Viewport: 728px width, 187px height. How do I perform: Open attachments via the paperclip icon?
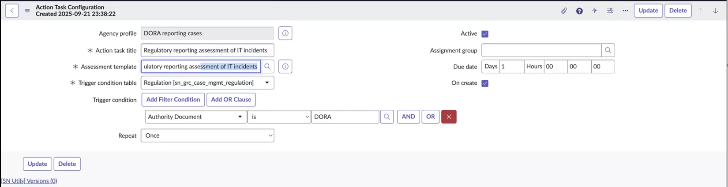(564, 11)
